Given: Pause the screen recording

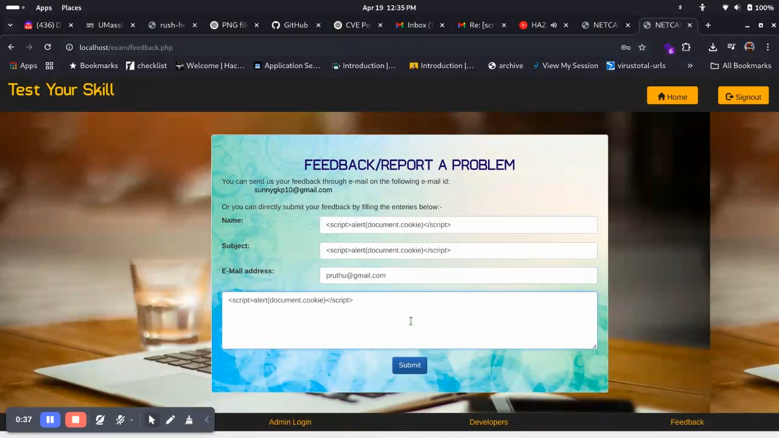Looking at the screenshot, I should coord(50,420).
